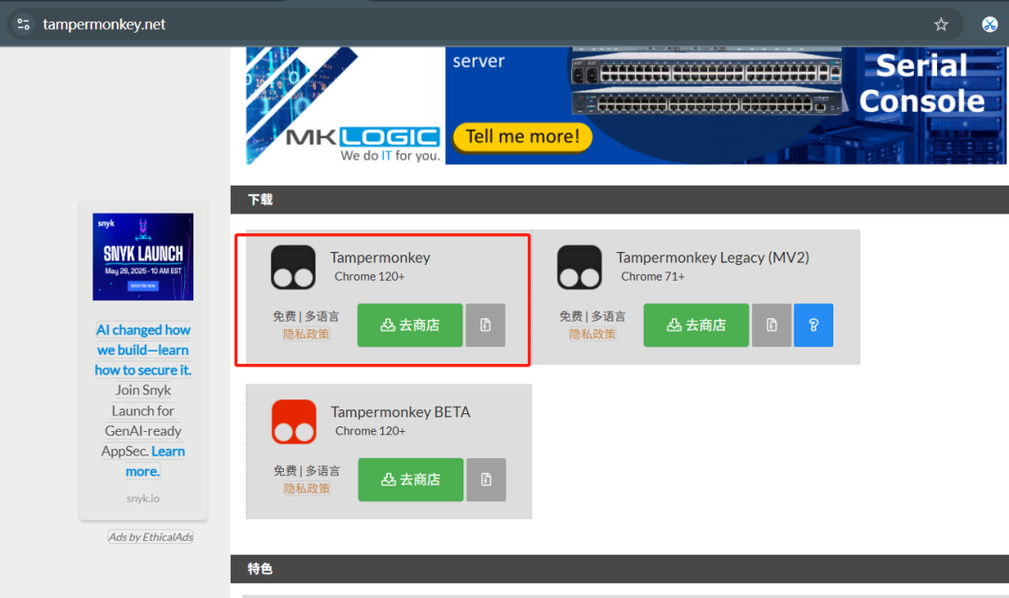Go to store for Tampermonkey BETA
The height and width of the screenshot is (598, 1009).
tap(410, 480)
